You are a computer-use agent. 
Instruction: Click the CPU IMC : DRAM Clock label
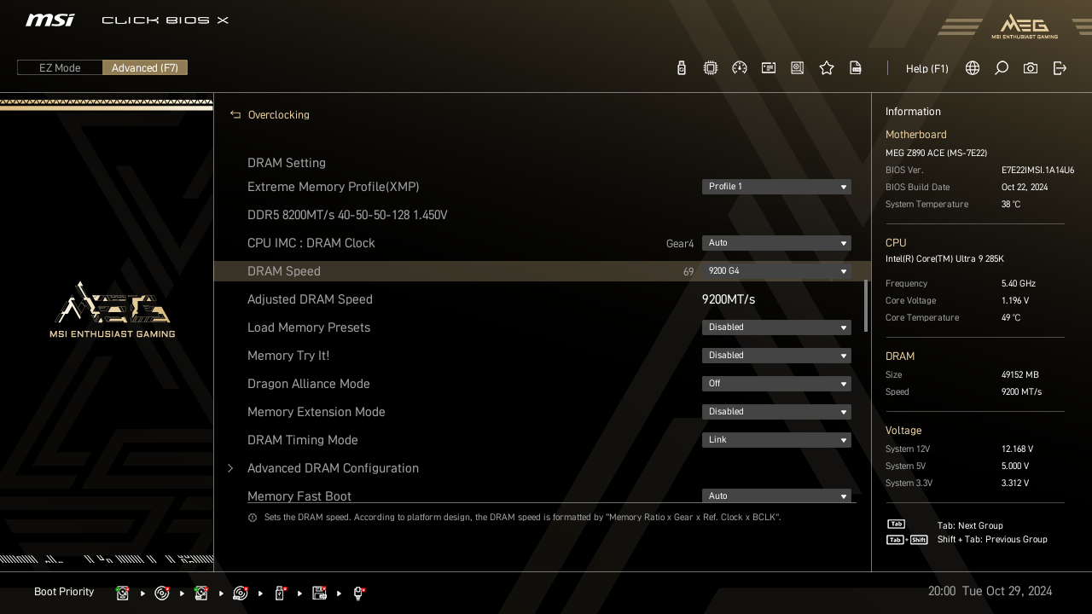[x=311, y=243]
